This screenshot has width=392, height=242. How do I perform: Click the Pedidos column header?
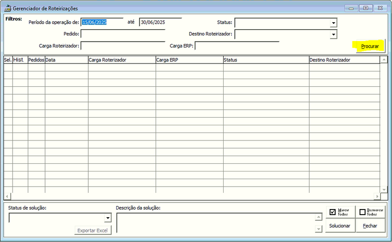click(37, 60)
